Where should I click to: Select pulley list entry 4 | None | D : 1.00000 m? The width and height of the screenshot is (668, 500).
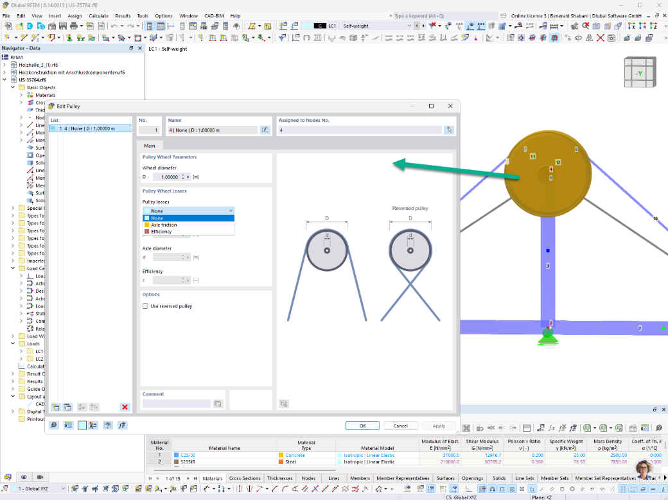[91, 128]
